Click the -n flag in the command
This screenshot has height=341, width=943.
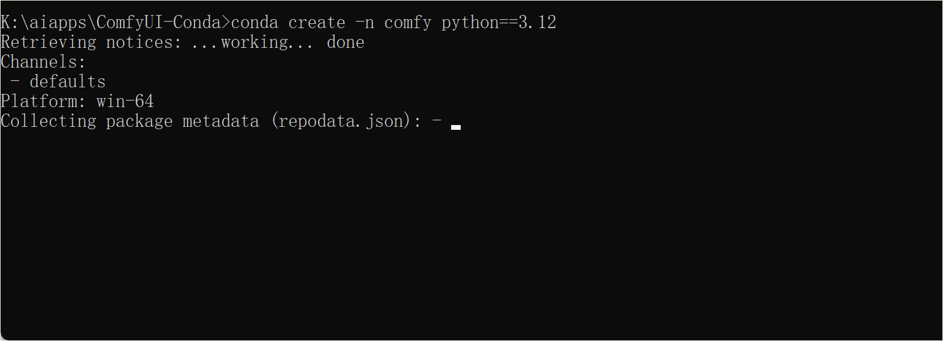365,23
